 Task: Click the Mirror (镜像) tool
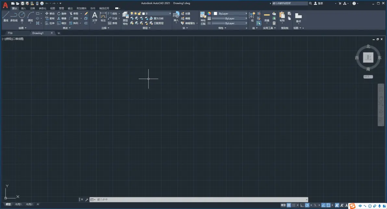pos(62,18)
